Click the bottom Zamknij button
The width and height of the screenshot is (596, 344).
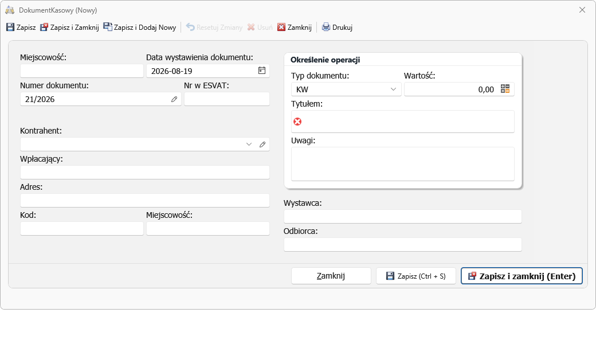331,276
